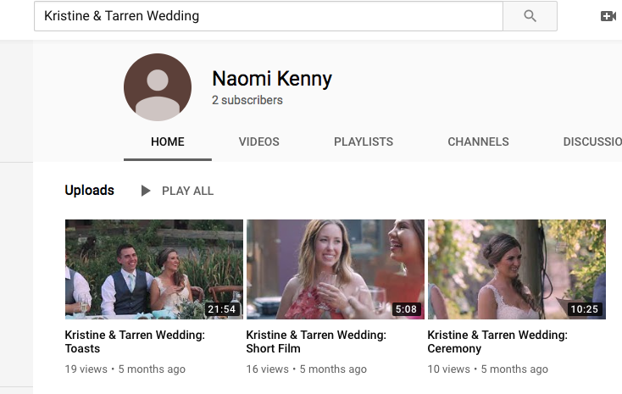Click the PLAY ALL link

187,191
